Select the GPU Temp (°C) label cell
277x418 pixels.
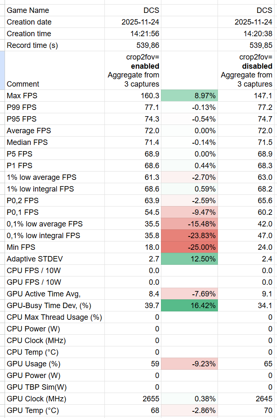(x=33, y=411)
